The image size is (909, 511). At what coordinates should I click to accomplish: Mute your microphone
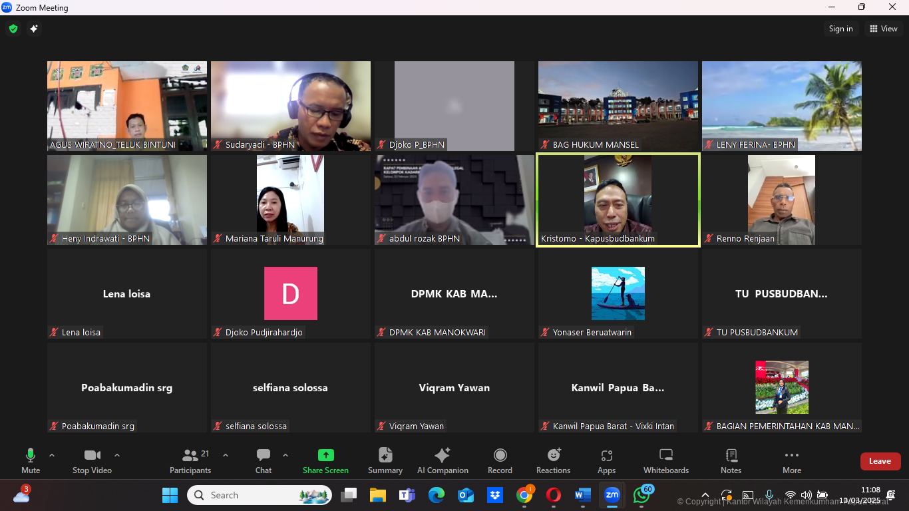tap(30, 460)
